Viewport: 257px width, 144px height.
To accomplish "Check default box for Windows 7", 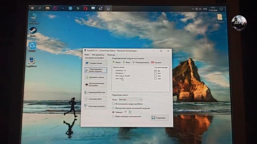I will tap(155, 73).
